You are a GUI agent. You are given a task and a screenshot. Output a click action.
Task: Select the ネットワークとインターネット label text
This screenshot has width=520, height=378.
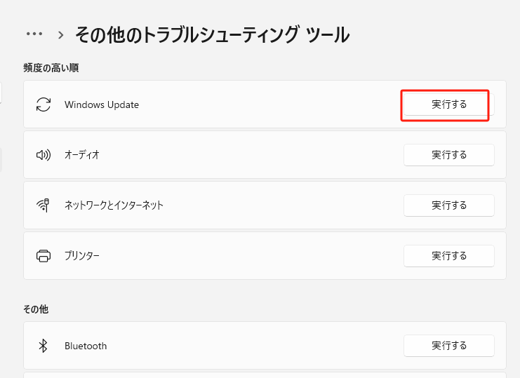pyautogui.click(x=114, y=205)
